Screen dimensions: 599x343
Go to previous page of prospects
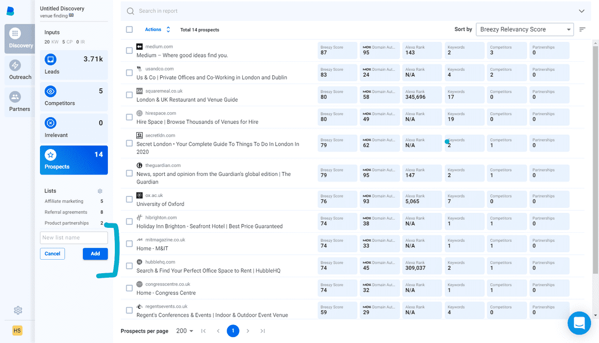tap(218, 331)
